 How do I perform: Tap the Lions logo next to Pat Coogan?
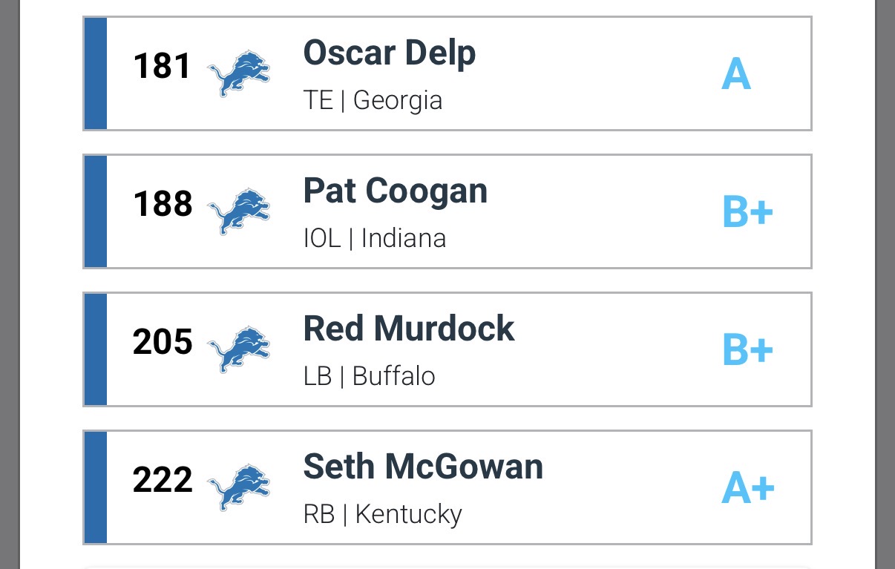[x=239, y=211]
